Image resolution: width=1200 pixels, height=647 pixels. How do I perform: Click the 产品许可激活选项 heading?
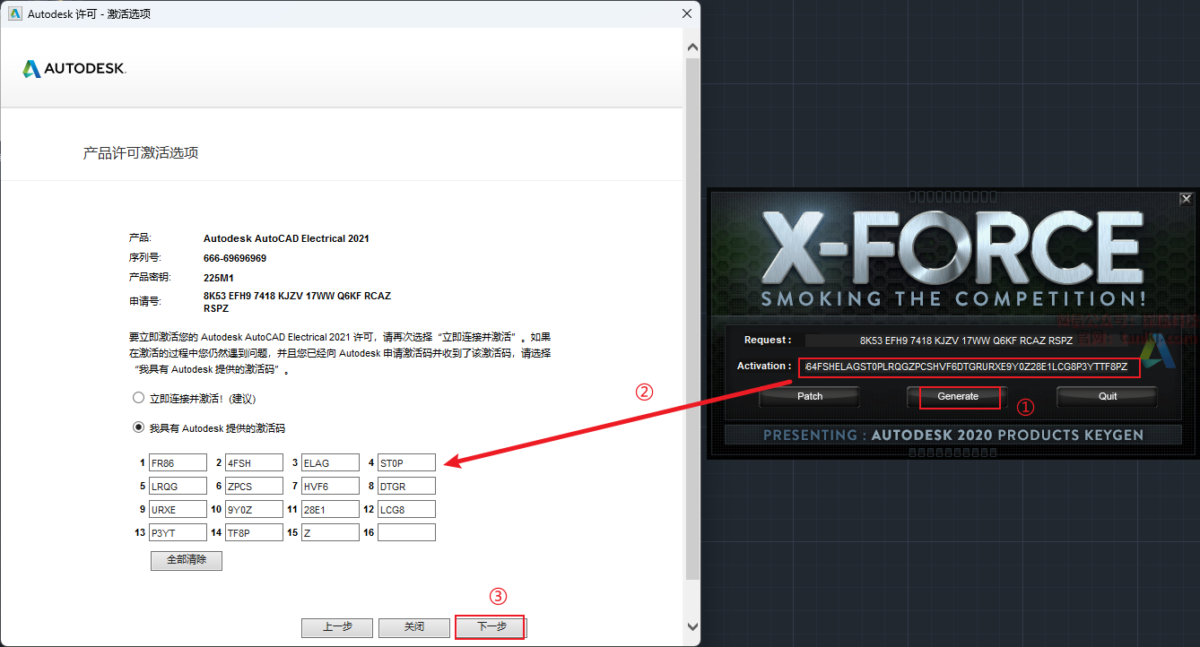point(141,153)
